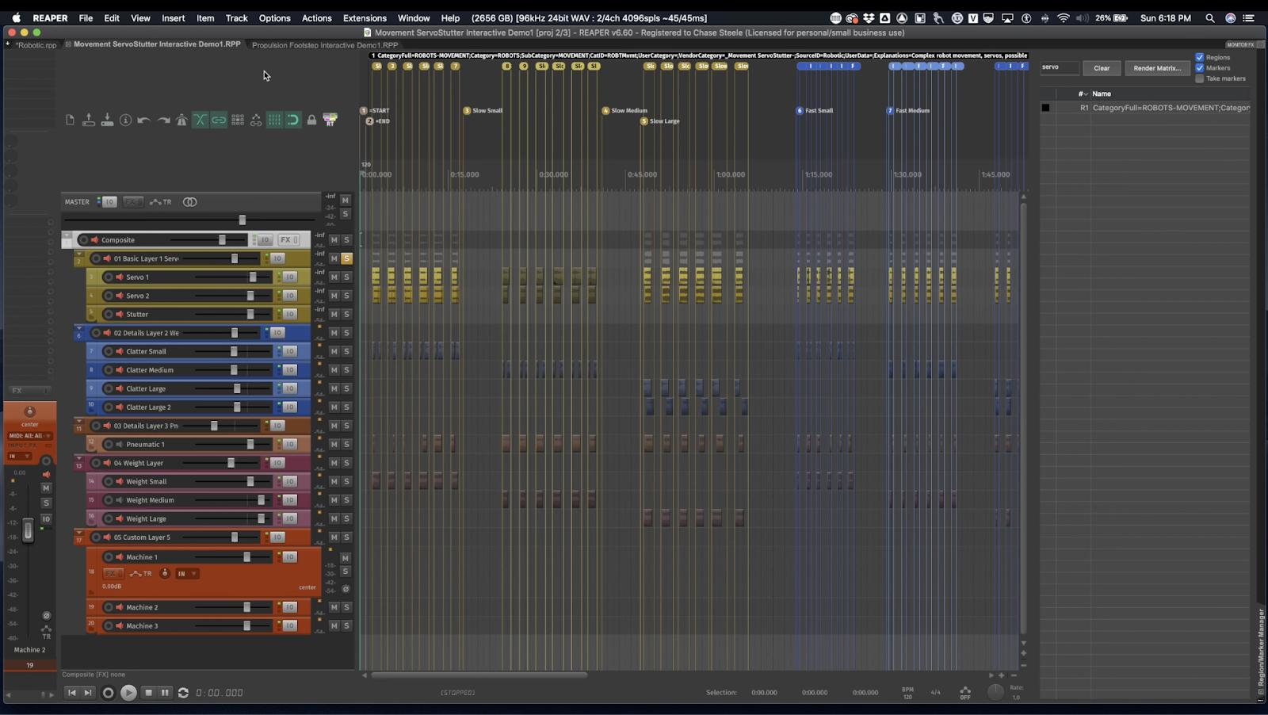Viewport: 1268px width, 715px height.
Task: Collapse the 03 Details Layer 3 folder
Action: (78, 421)
